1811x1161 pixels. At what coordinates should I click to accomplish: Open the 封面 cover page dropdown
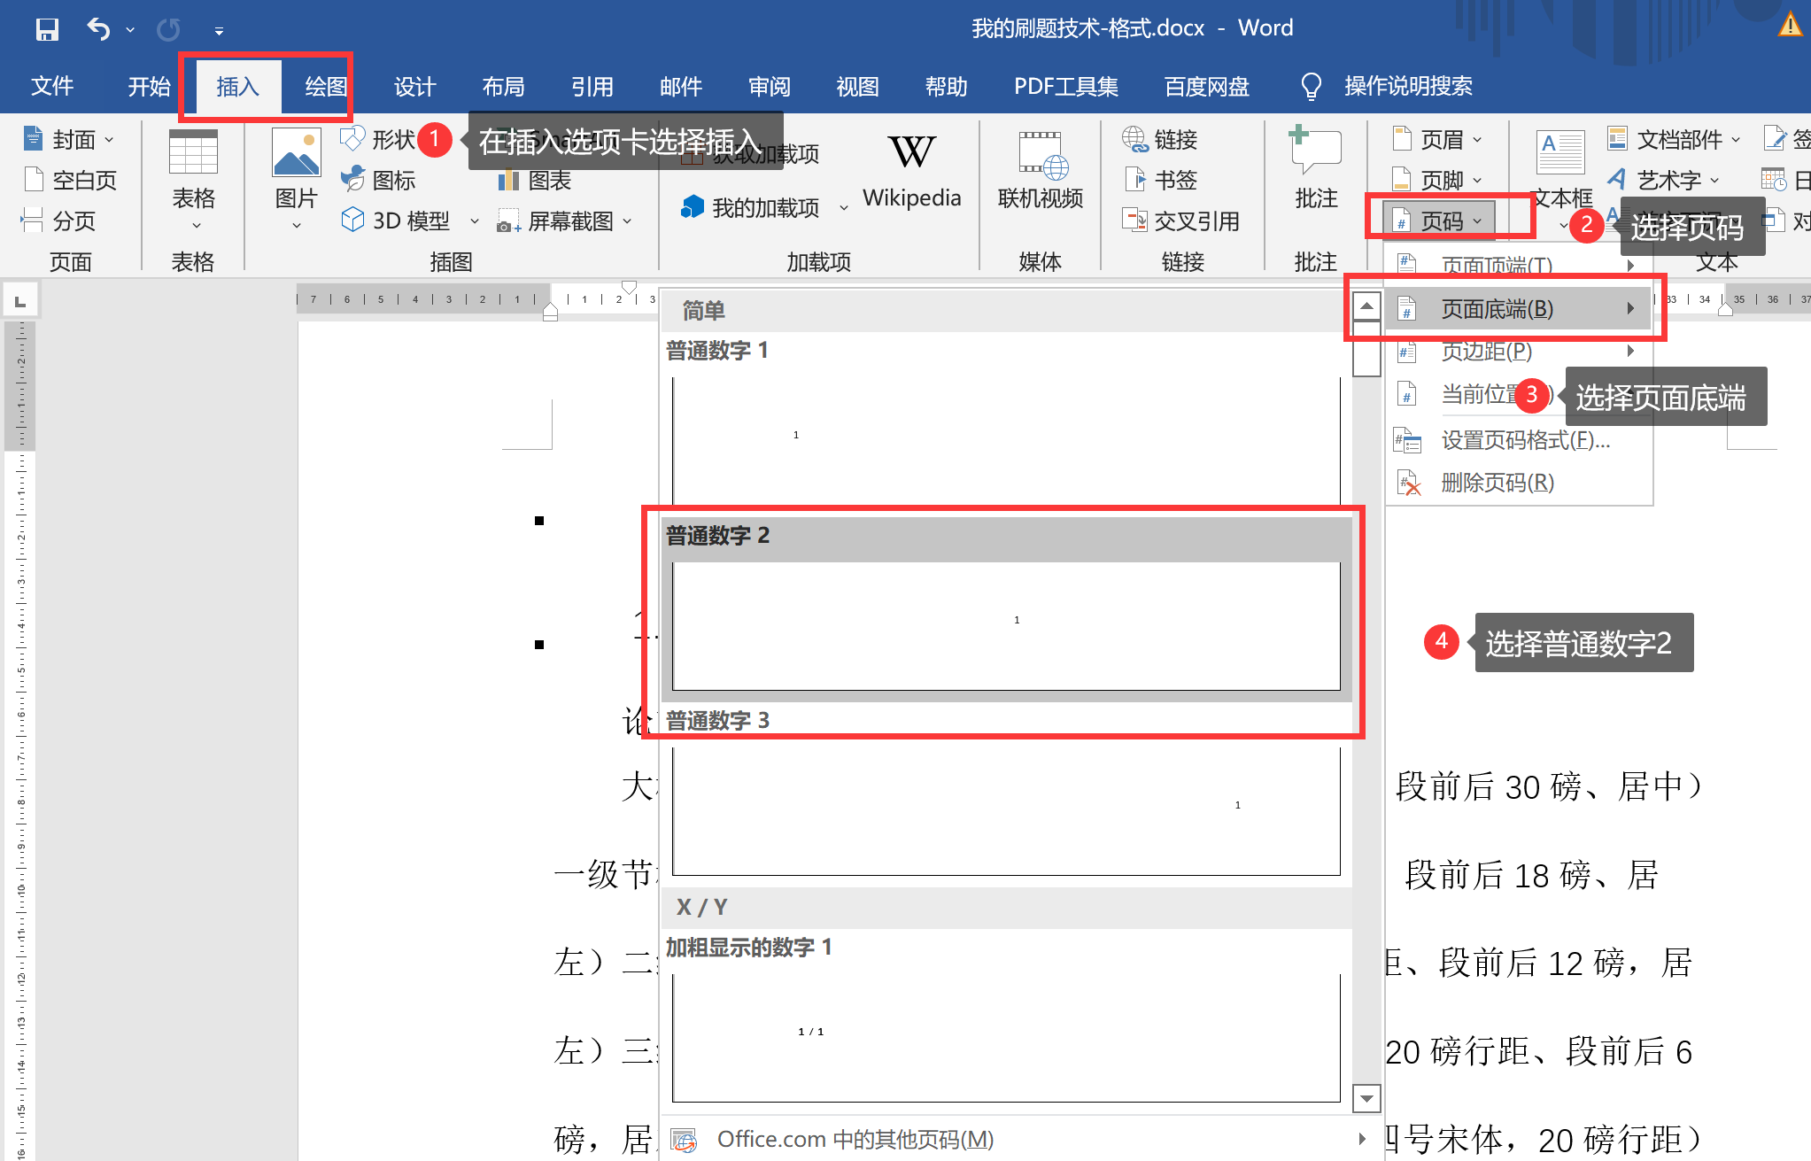(69, 140)
